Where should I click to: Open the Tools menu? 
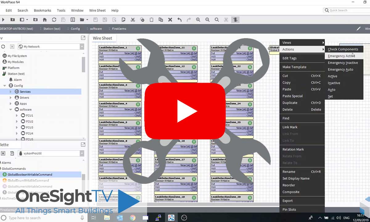click(x=61, y=10)
